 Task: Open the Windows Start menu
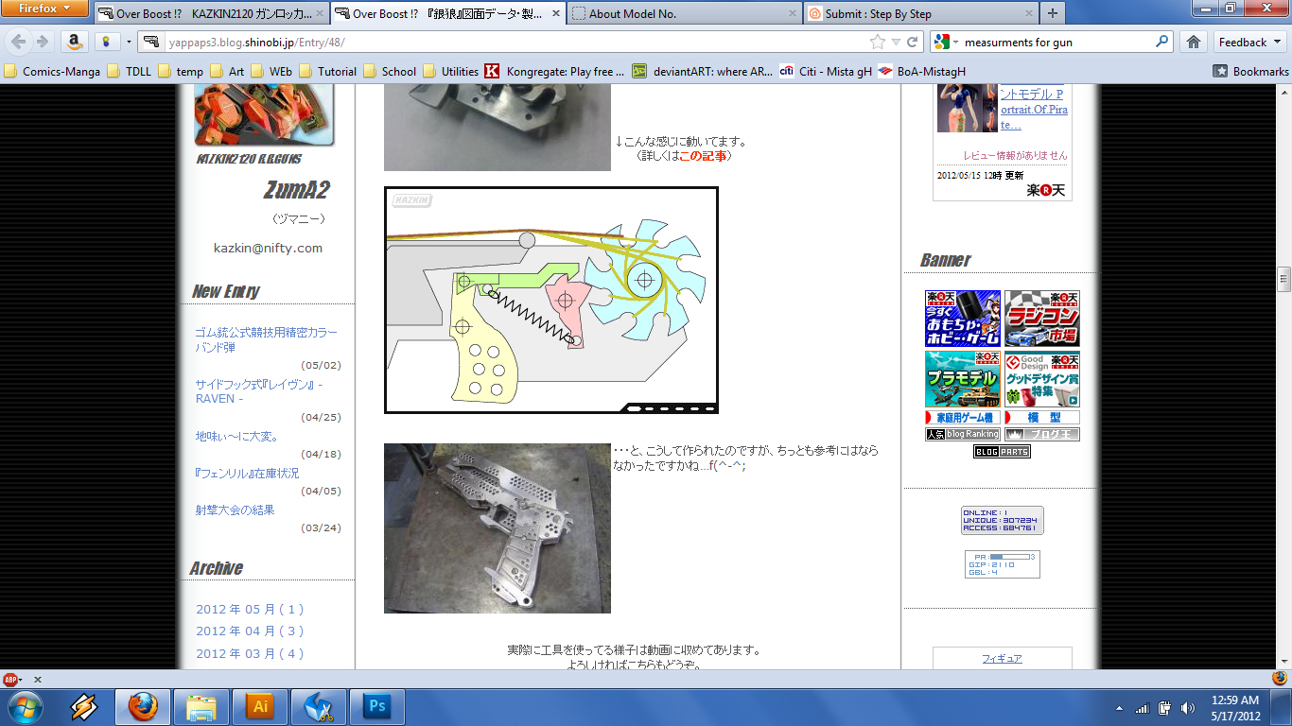tap(26, 707)
